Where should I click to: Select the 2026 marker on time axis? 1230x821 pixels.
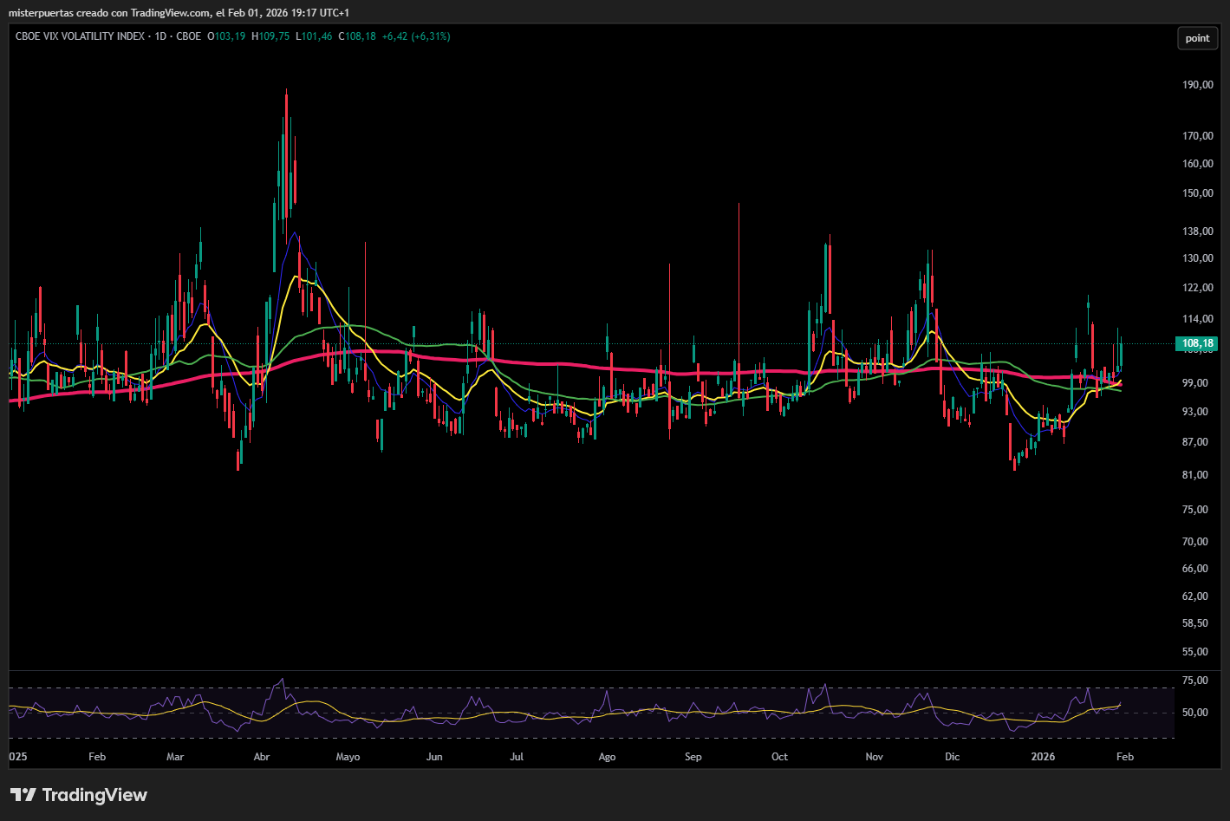pyautogui.click(x=1044, y=757)
